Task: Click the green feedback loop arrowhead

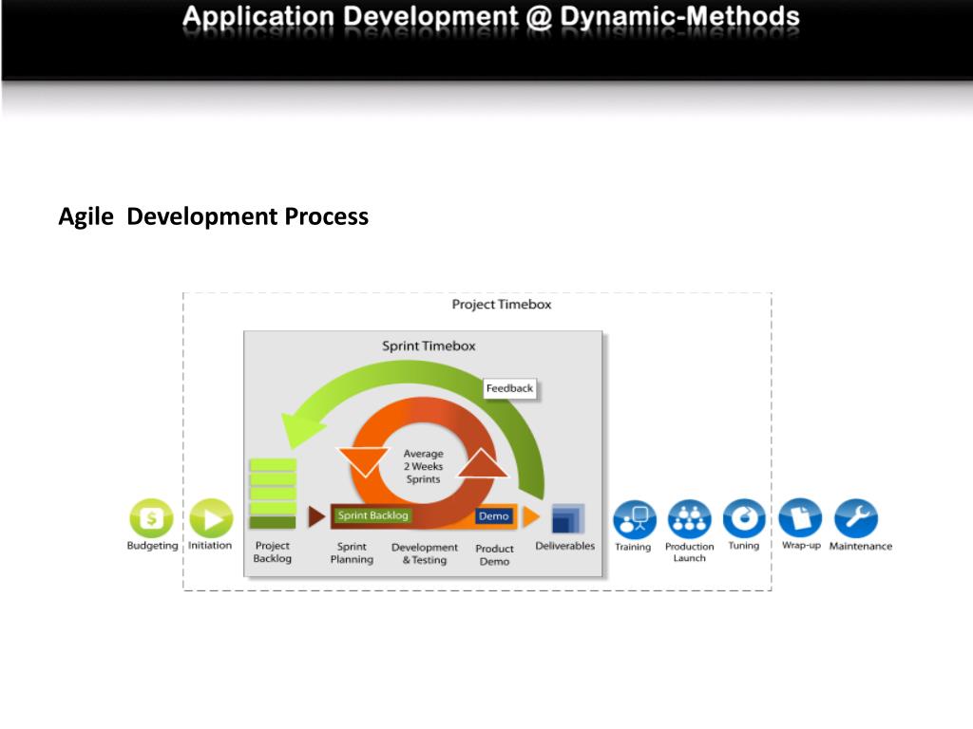Action: [302, 428]
